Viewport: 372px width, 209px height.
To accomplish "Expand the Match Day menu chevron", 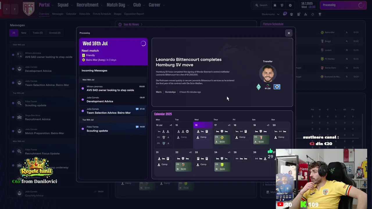I will pyautogui.click(x=128, y=5).
